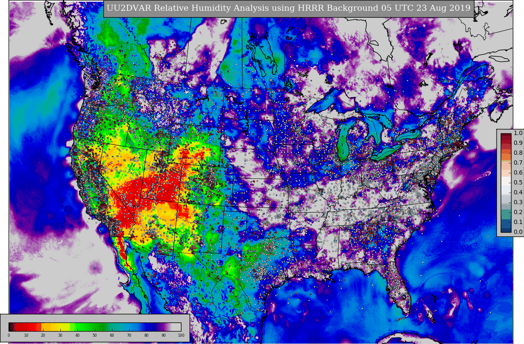Pick the navy bottom swatch on right colorbar

(506, 230)
